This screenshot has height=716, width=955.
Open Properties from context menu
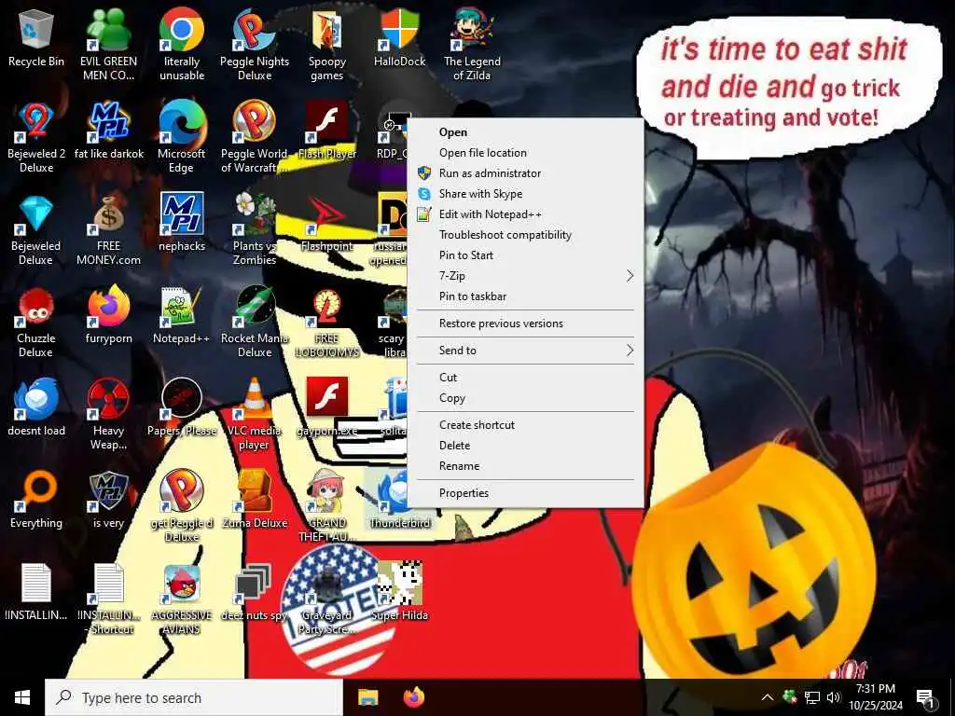pos(525,493)
